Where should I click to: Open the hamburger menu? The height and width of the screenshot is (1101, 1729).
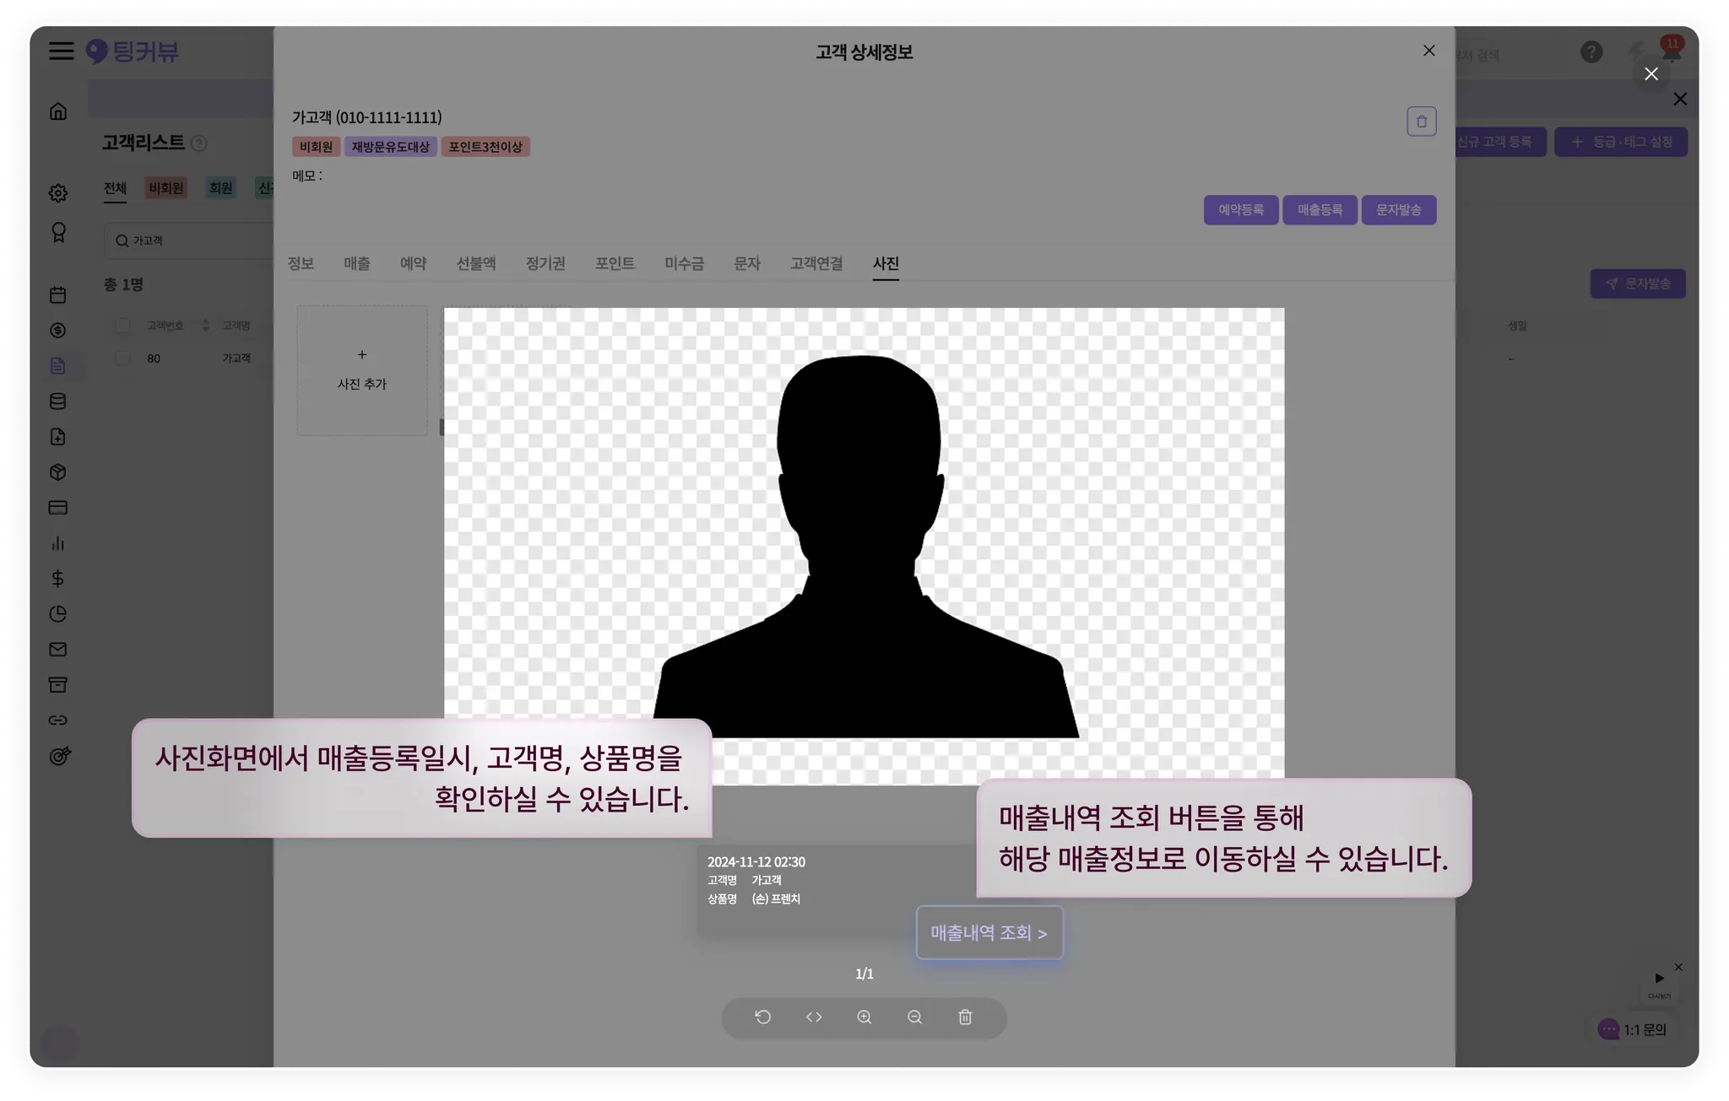click(x=61, y=51)
